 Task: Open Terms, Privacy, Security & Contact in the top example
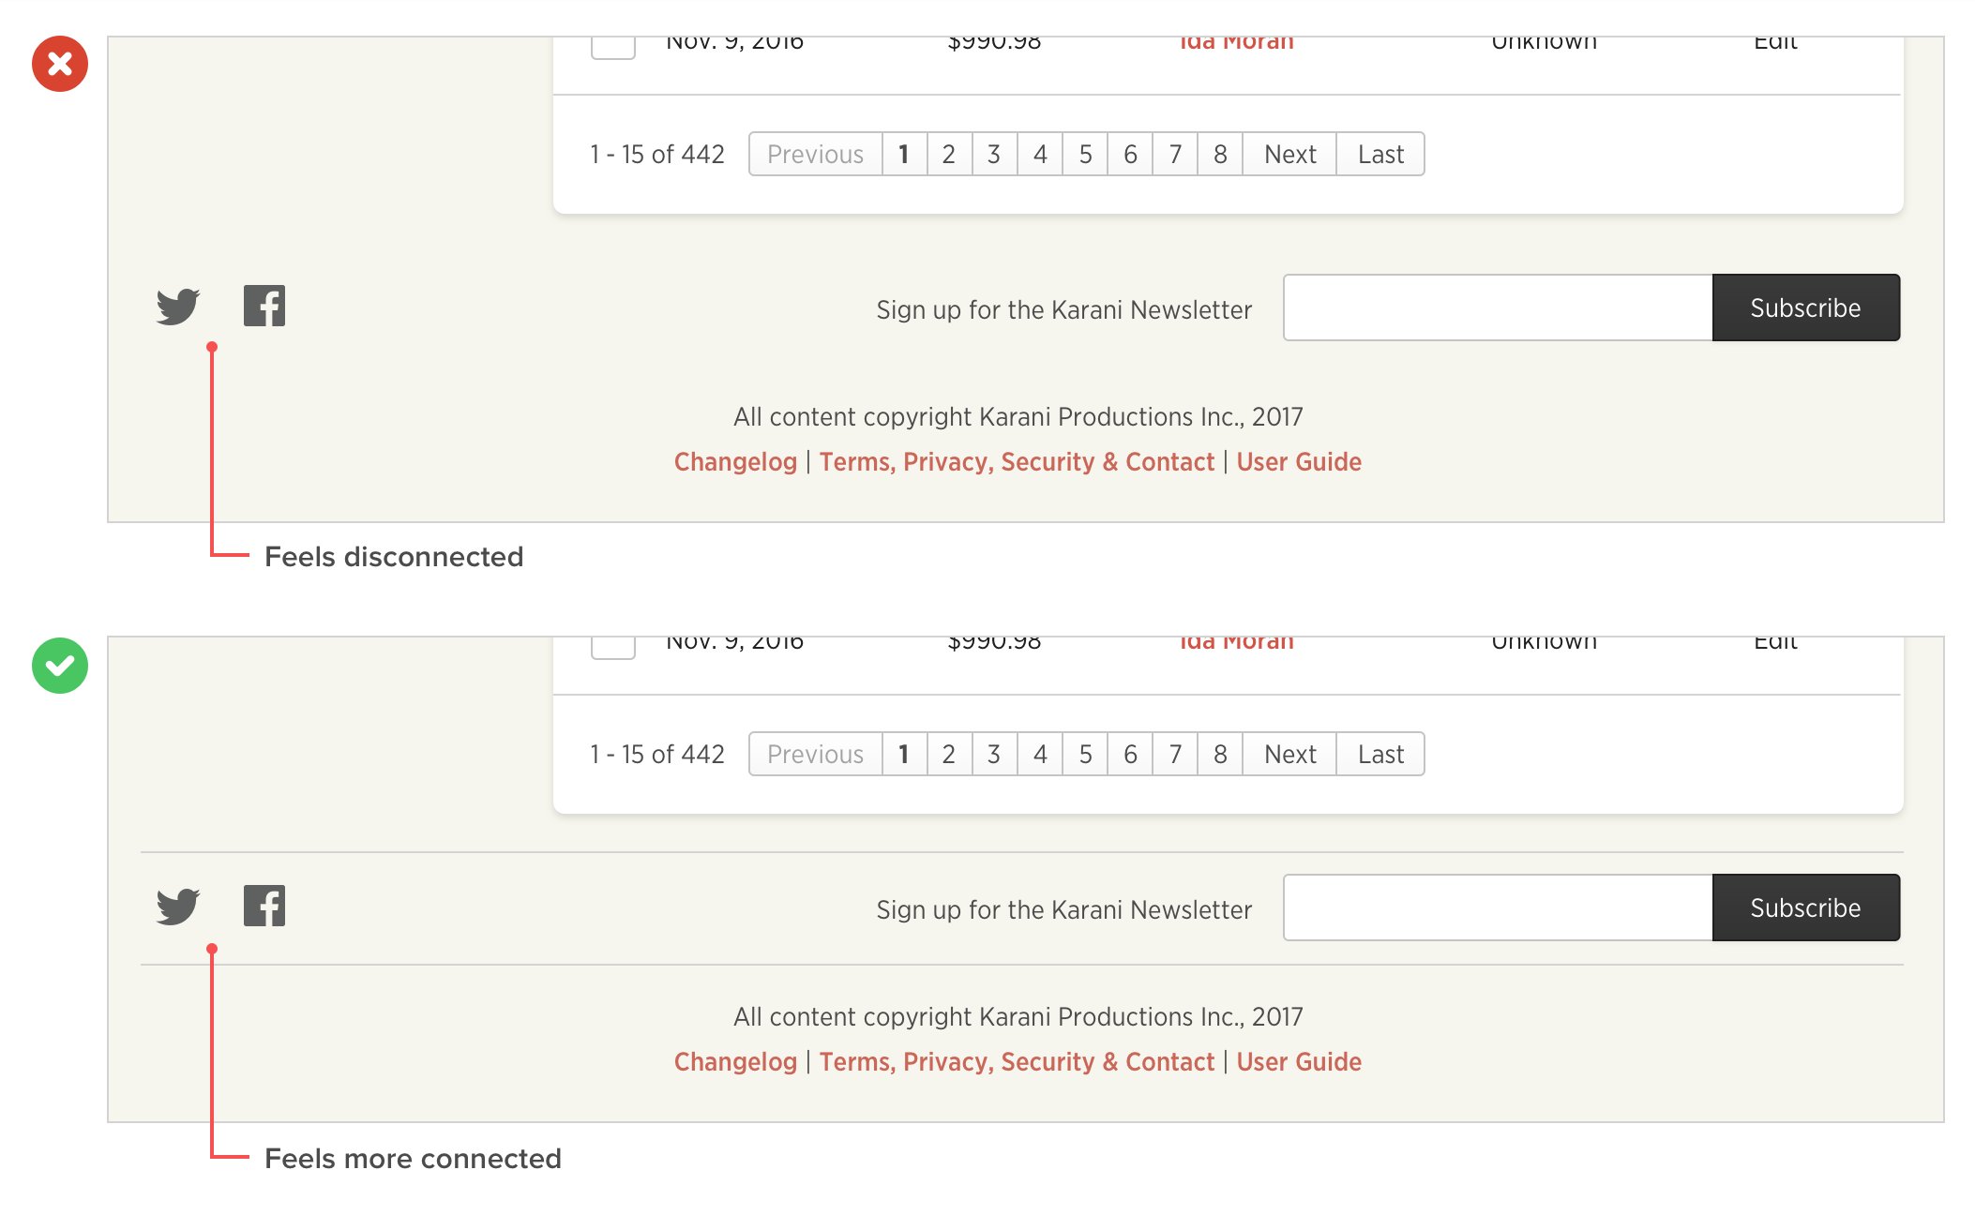(1017, 462)
